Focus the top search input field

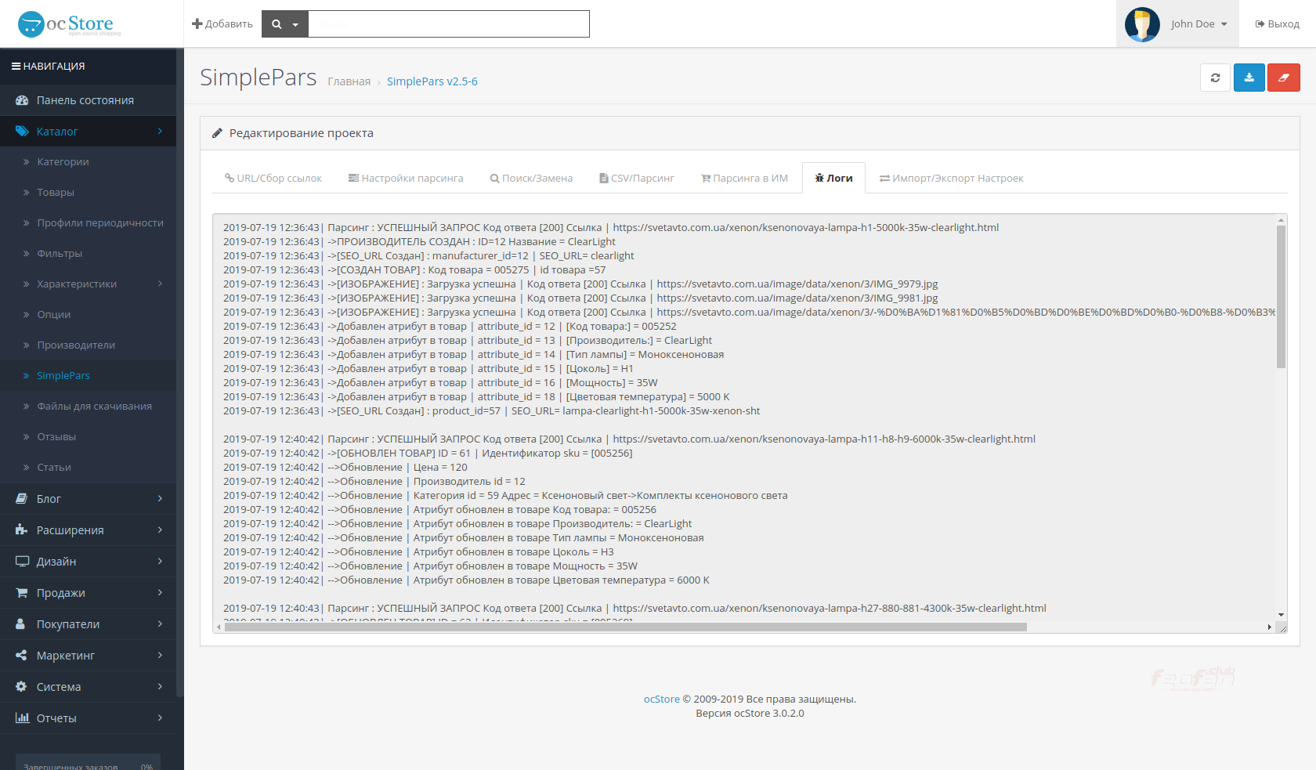449,24
